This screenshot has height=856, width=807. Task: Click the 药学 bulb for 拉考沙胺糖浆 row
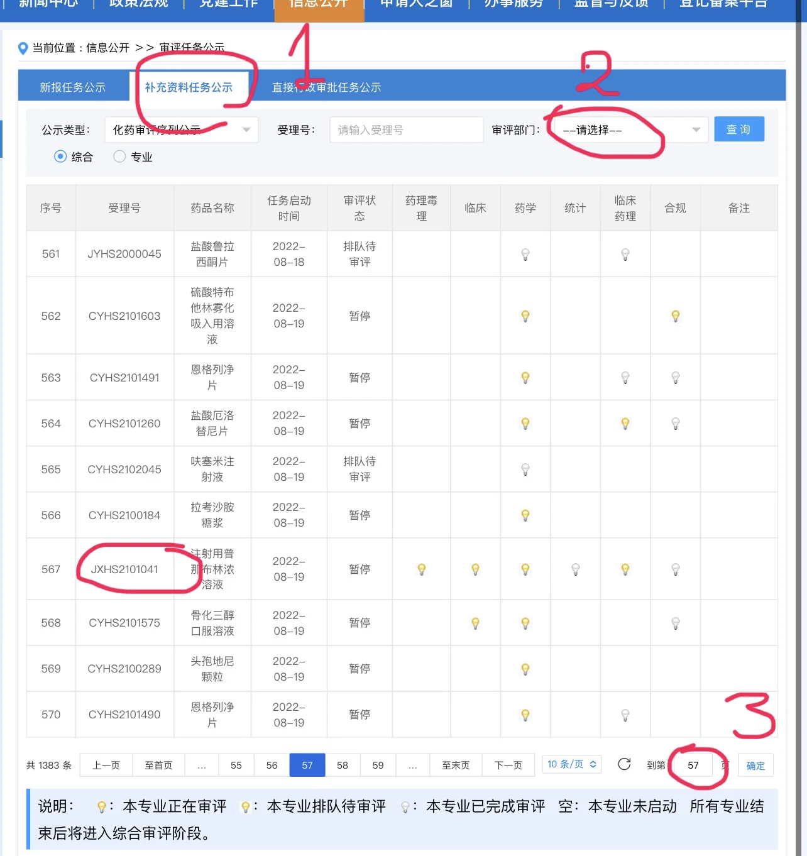(525, 515)
